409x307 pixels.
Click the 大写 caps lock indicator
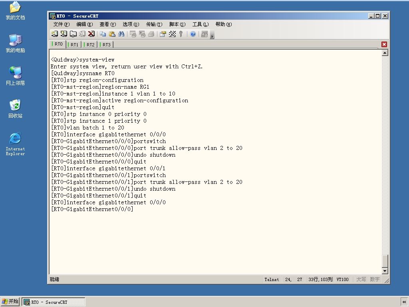coord(361,279)
